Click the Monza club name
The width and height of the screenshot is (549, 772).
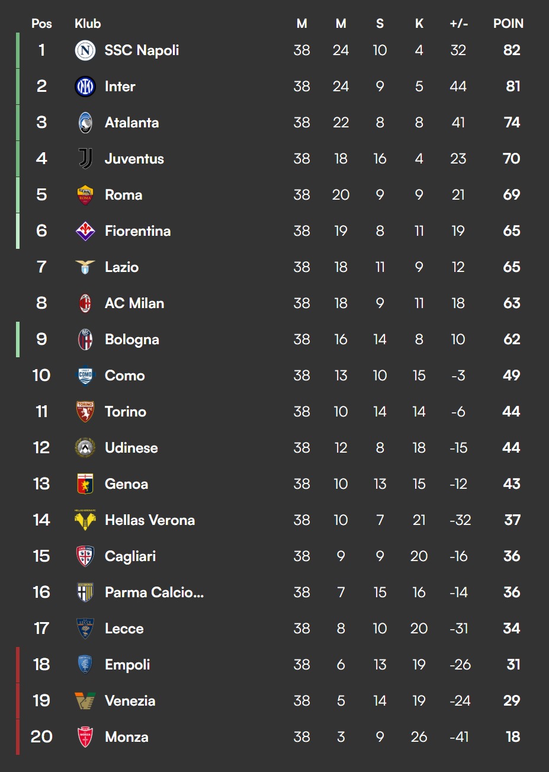coord(127,737)
